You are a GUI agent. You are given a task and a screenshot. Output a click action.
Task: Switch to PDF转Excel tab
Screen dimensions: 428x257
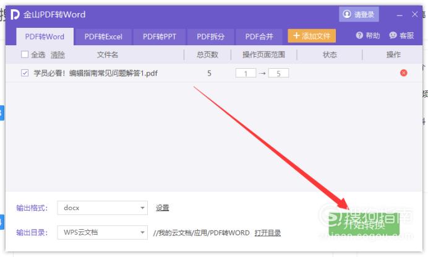coord(103,37)
